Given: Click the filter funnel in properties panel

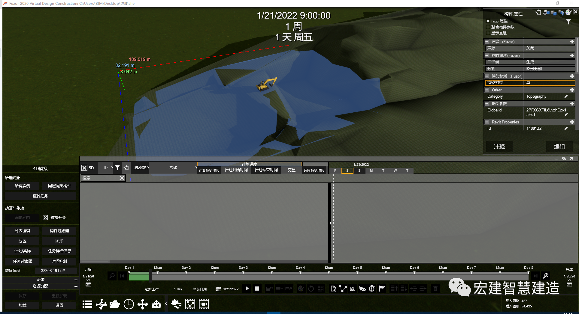Looking at the screenshot, I should pos(568,22).
